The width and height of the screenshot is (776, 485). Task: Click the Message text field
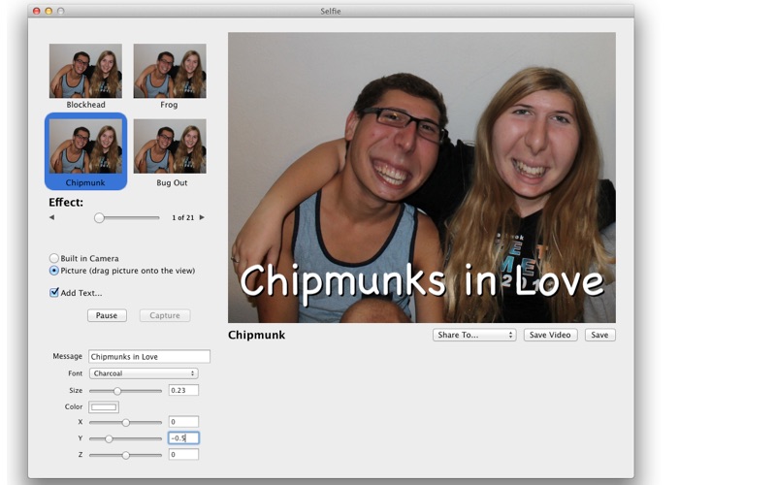pos(149,356)
